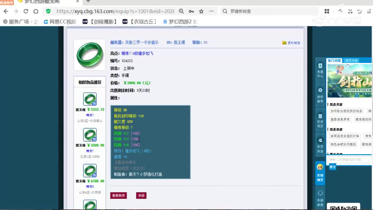Open a new browser tab
This screenshot has width=373, height=210.
(88, 1)
